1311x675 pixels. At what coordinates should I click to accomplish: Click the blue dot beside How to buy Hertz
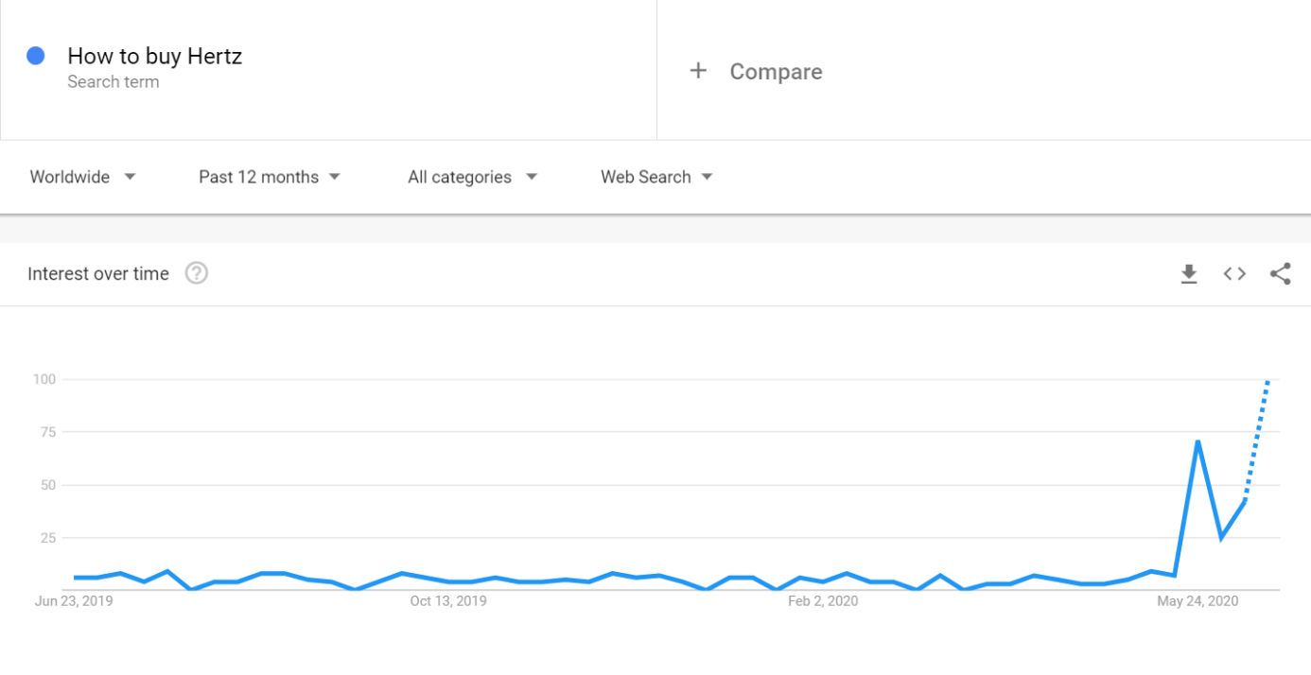click(x=36, y=56)
